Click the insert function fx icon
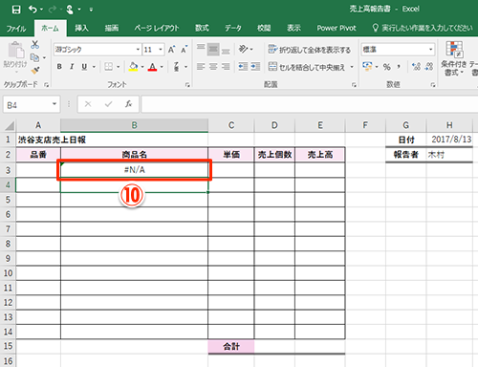478x367 pixels. pyautogui.click(x=128, y=104)
